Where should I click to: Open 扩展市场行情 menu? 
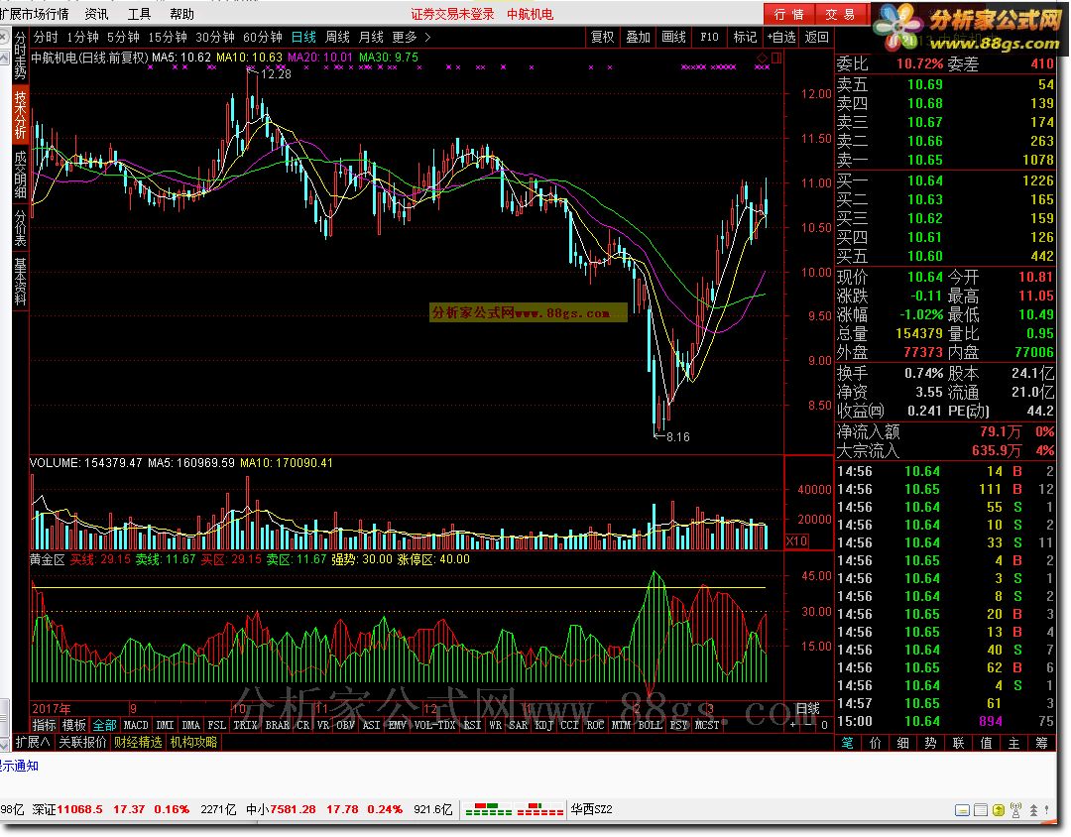[x=34, y=14]
